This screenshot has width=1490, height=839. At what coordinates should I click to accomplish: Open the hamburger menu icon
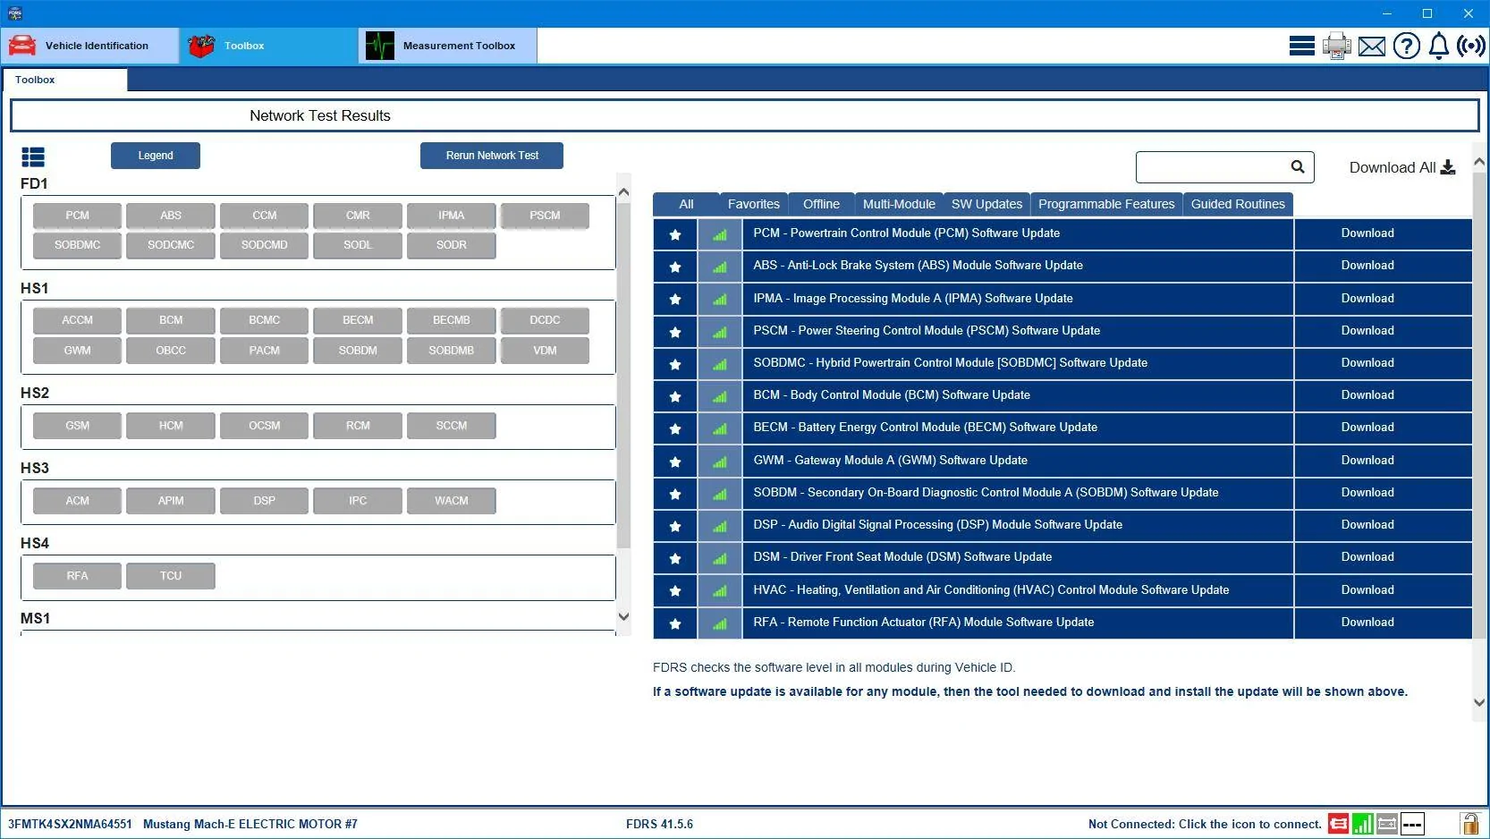[x=1301, y=46]
